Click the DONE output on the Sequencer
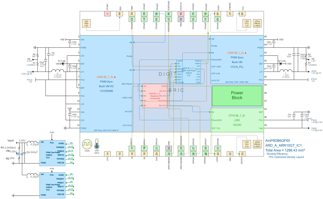The image size is (323, 199). [164, 86]
